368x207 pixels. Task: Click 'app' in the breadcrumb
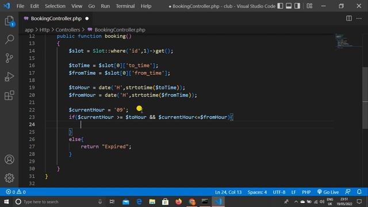(29, 30)
